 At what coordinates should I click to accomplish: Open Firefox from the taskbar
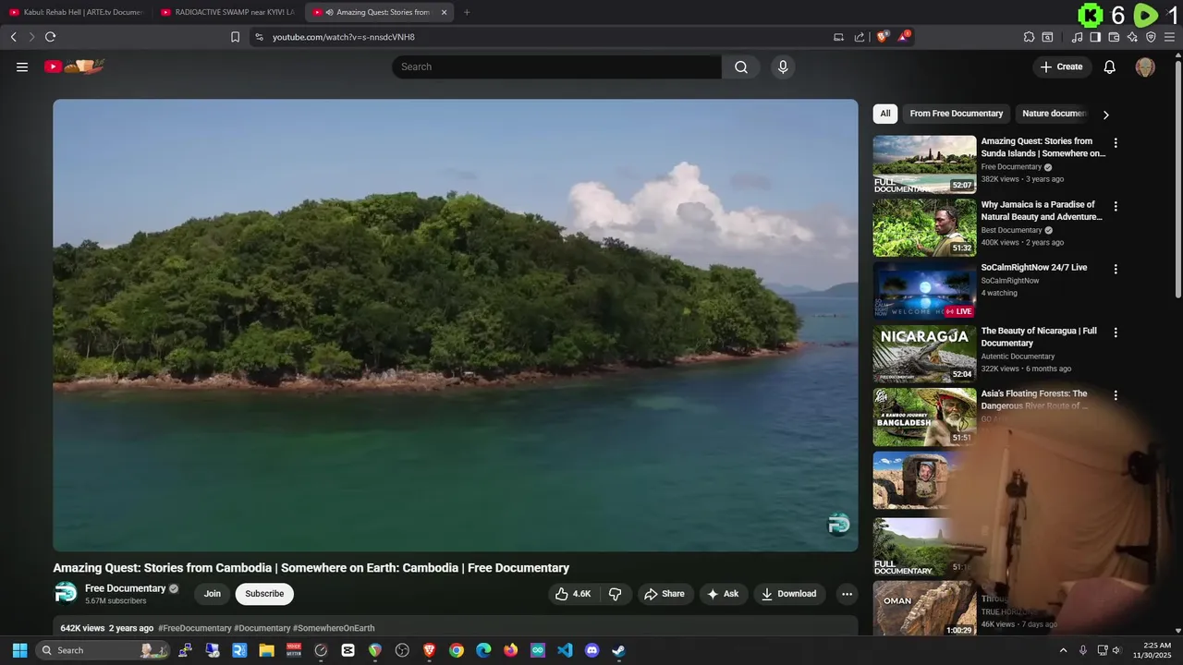(x=510, y=650)
